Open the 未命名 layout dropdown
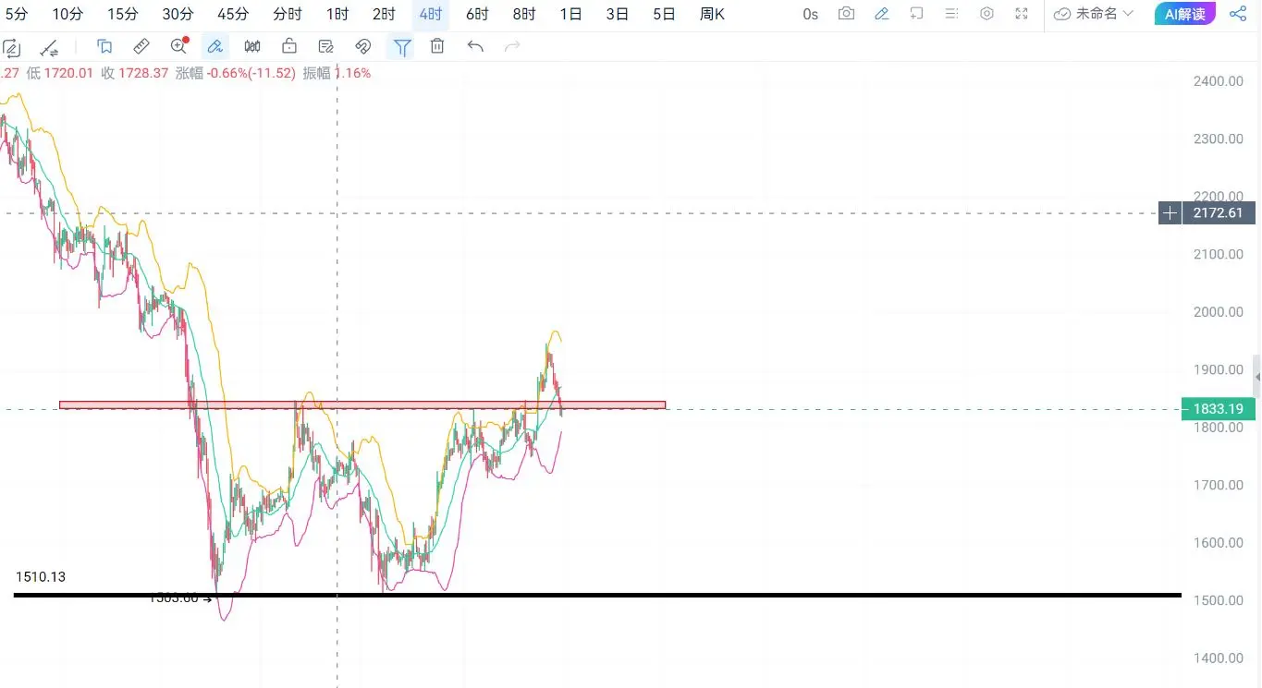 coord(1094,14)
